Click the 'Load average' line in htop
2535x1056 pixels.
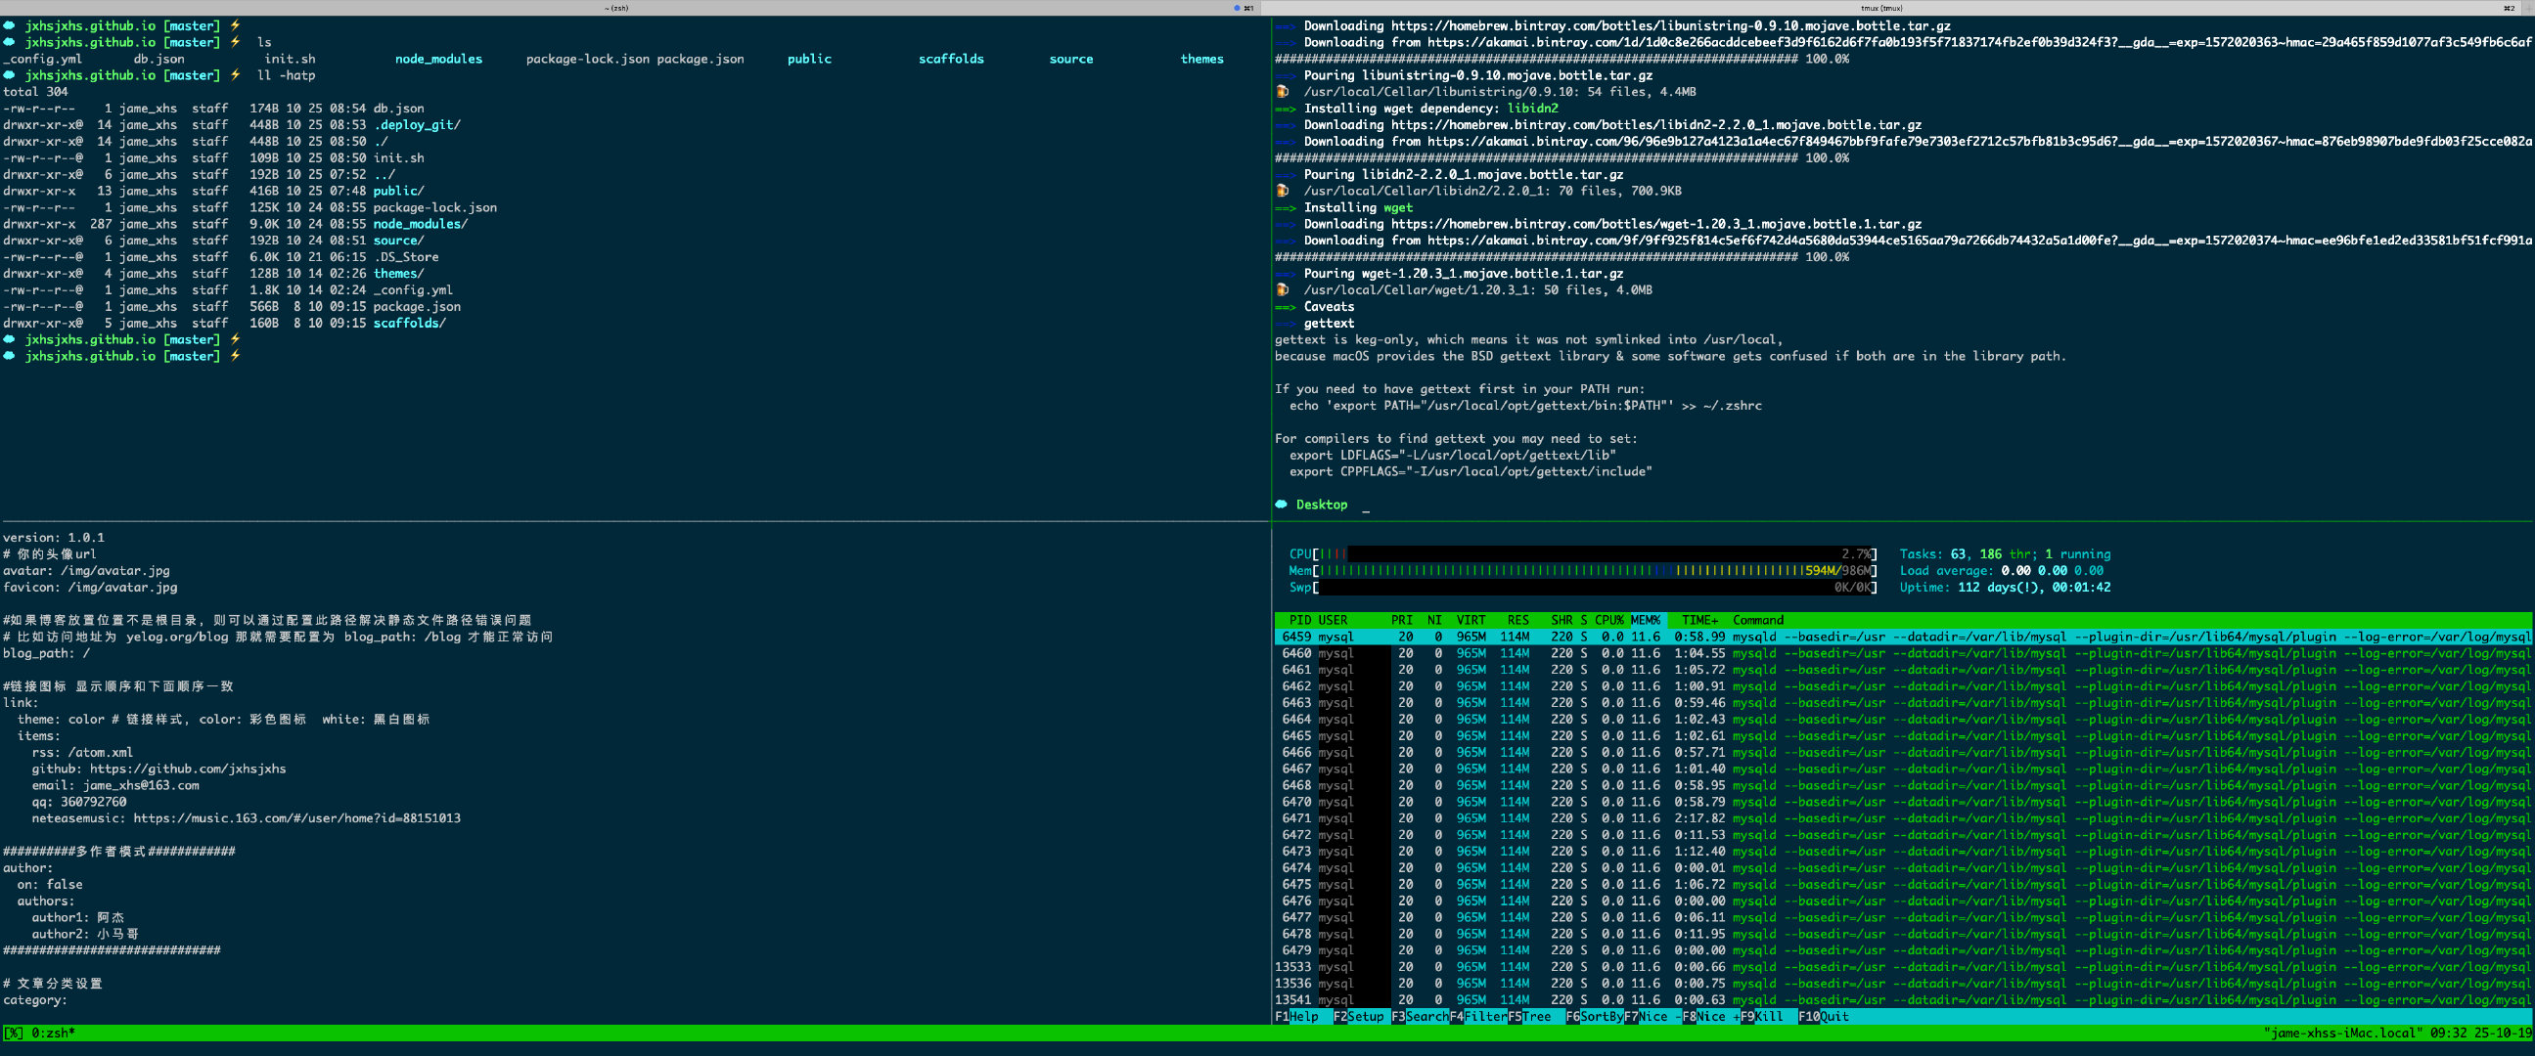tap(2002, 571)
